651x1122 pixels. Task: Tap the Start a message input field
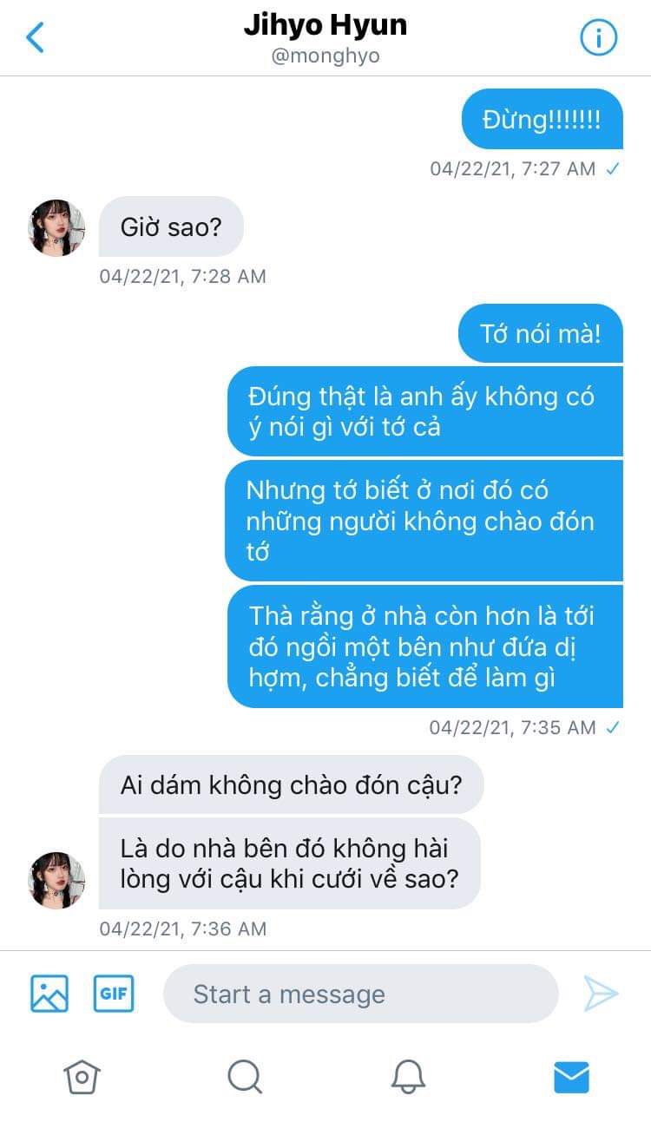[x=361, y=994]
